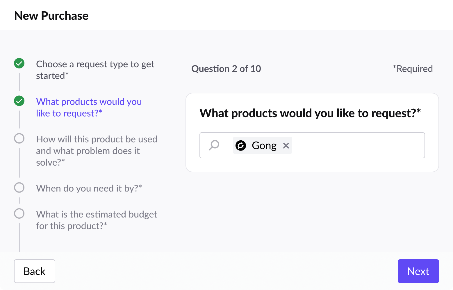Click the 'New Purchase' title
The height and width of the screenshot is (290, 453).
[51, 16]
